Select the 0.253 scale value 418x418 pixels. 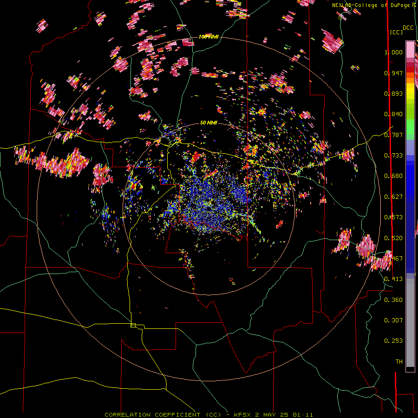[393, 341]
